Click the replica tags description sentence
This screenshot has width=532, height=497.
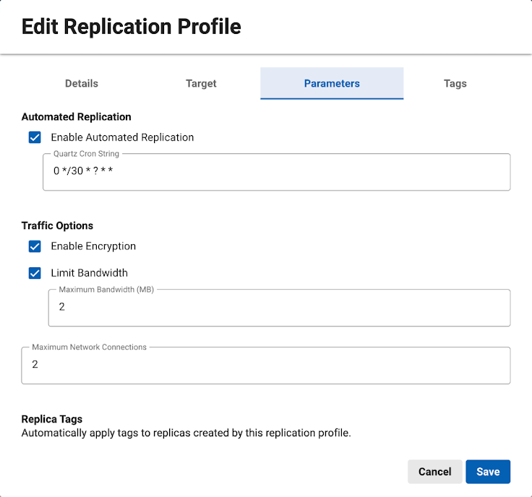(186, 433)
